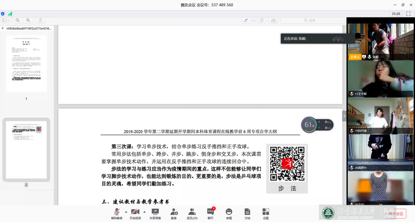Screen dimensions: 415x222
Task: Click the zoom out magnifier button
Action: (x=18, y=20)
